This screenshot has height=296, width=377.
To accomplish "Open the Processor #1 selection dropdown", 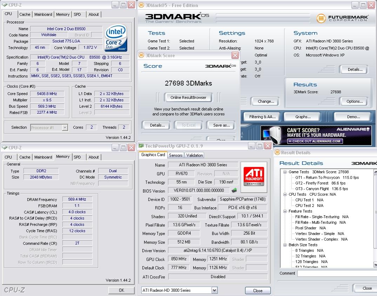I will click(x=65, y=127).
